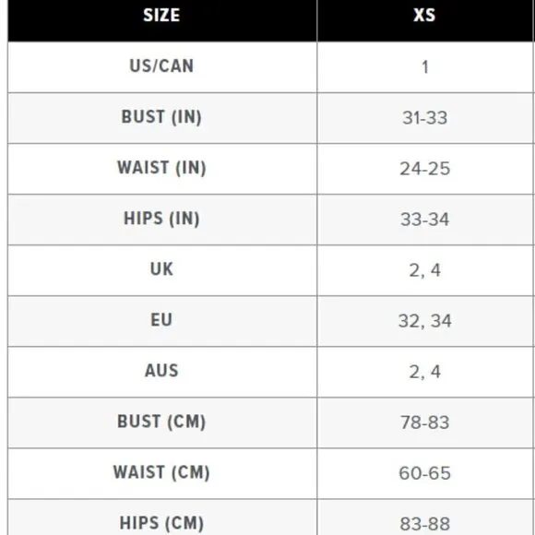The width and height of the screenshot is (535, 535).
Task: Click the WAIST (IN) row label
Action: click(x=161, y=168)
